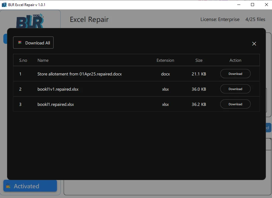
Task: Download the bookl1.repaired.xlsx file
Action: click(235, 104)
